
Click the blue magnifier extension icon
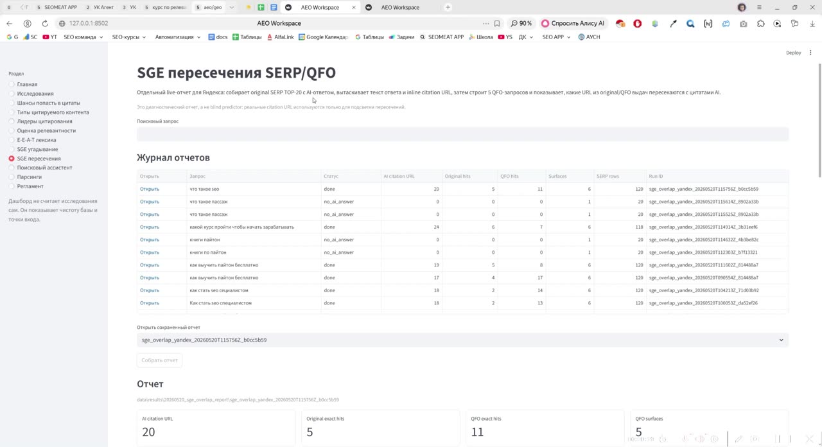690,23
